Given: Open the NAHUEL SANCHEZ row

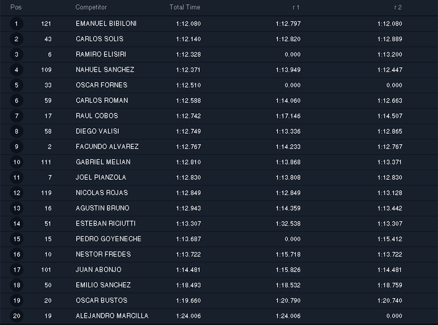Looking at the screenshot, I should point(219,70).
